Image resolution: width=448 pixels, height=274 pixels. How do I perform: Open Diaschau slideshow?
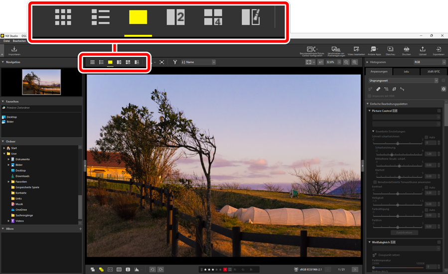tap(390, 51)
